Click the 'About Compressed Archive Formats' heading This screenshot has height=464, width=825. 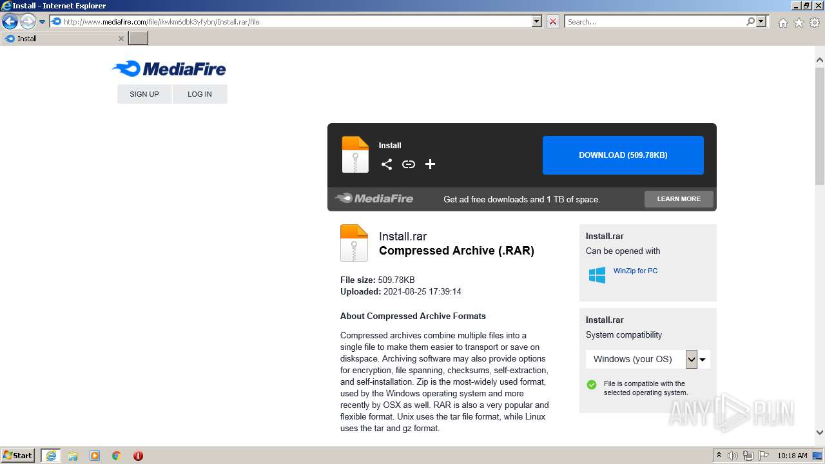(413, 316)
